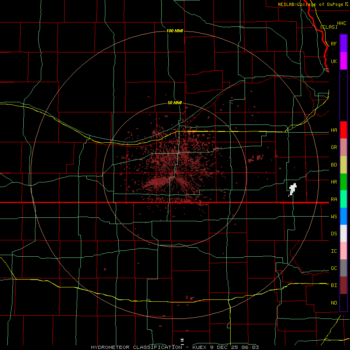Click the 'GR' legend label

[x=334, y=147]
